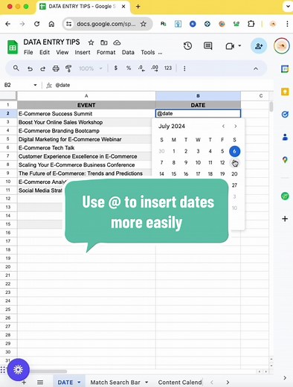Open the Edit menu
Screen dimensions: 293x387
coord(45,52)
